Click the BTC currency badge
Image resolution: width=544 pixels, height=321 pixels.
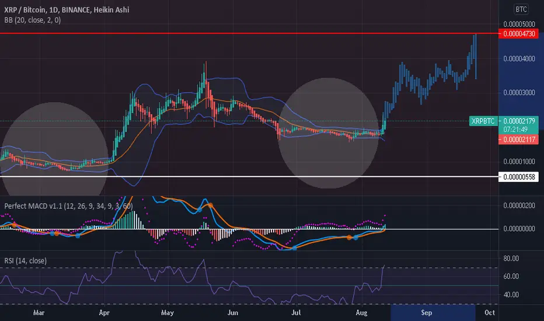(x=521, y=9)
